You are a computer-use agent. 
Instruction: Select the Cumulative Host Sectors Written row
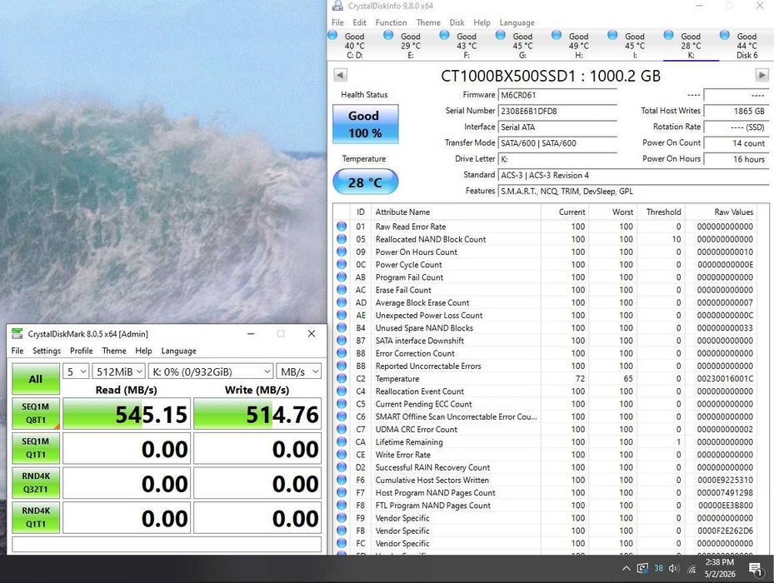point(546,480)
